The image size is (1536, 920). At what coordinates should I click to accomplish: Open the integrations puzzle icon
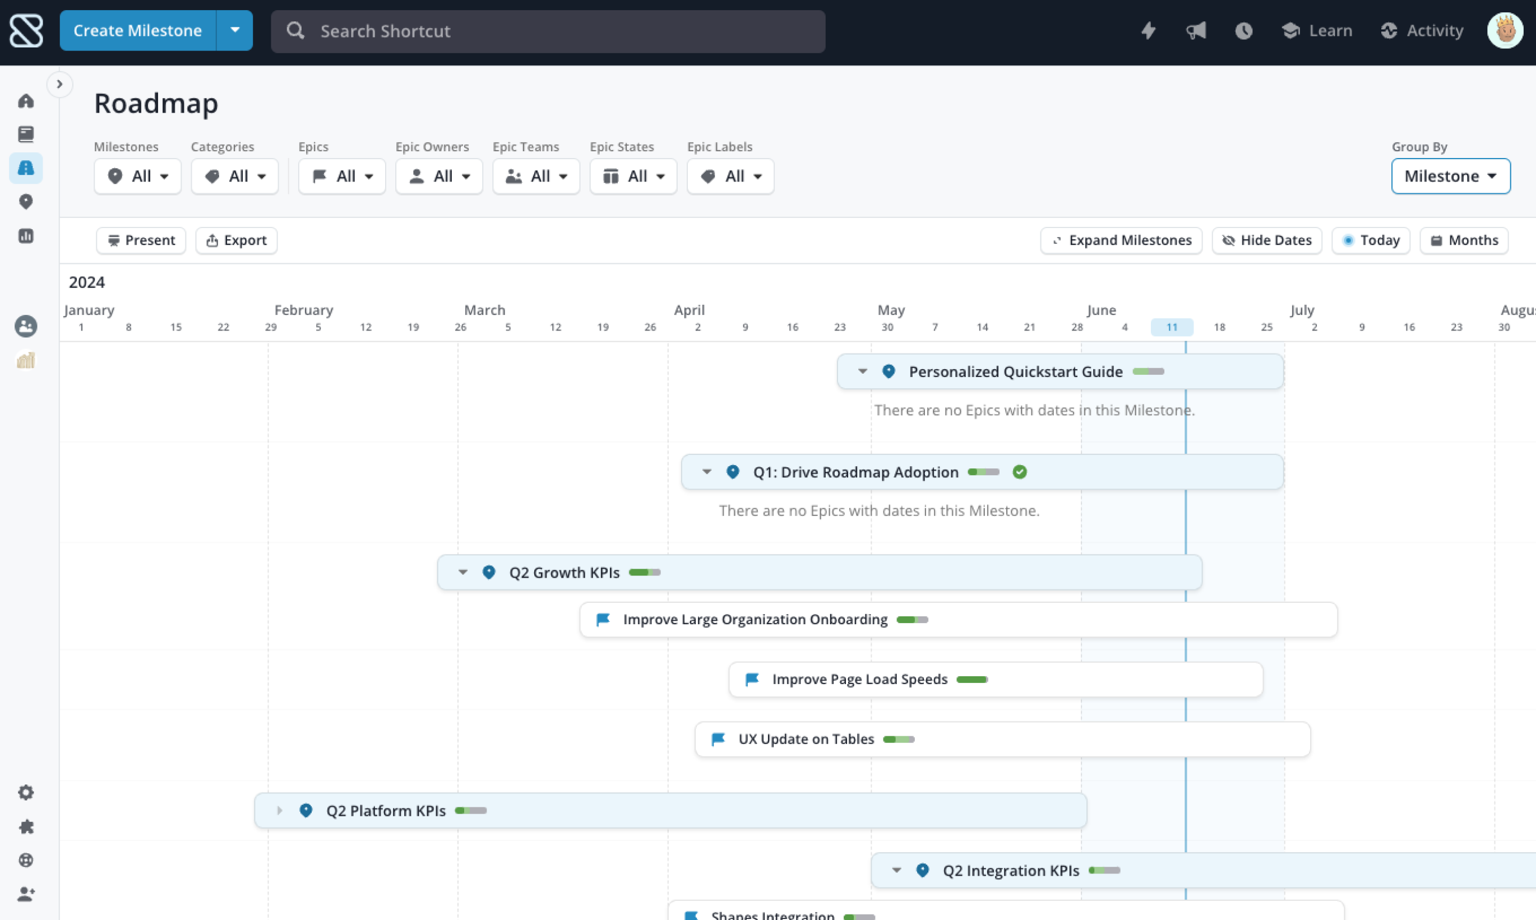tap(25, 826)
